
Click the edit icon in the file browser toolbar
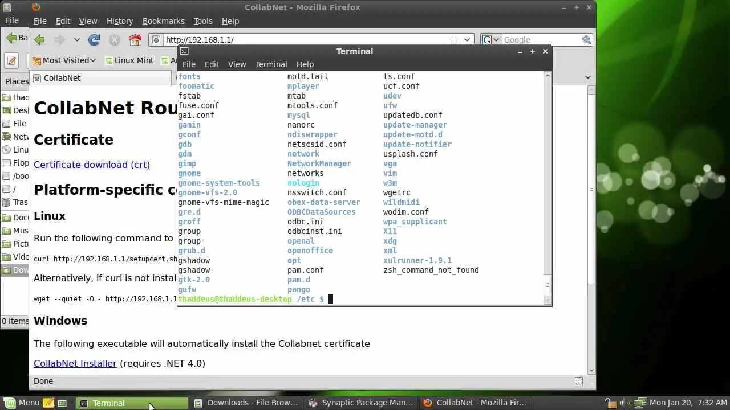[x=12, y=60]
